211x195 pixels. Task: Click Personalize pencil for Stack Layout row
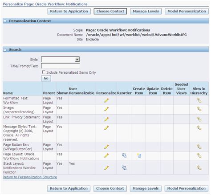tap(106, 168)
